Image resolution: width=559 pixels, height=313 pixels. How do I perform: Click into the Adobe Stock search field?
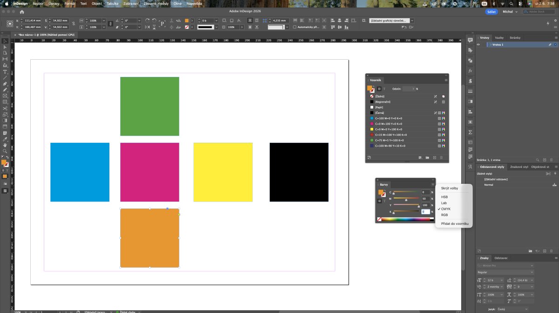tap(539, 11)
